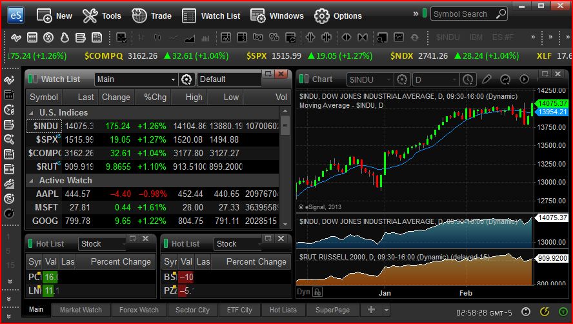Switch chart to histogram style icon
The height and width of the screenshot is (324, 573).
tap(205, 37)
